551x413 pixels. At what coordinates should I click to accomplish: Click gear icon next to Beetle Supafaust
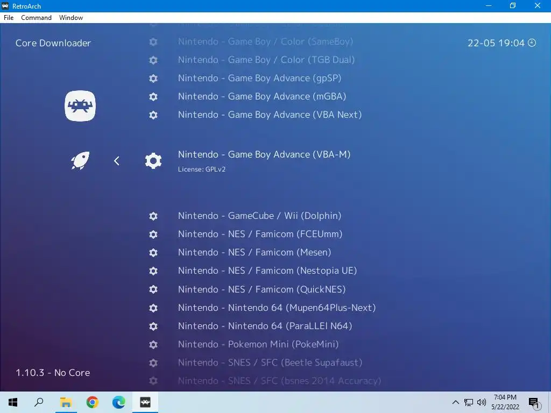click(x=153, y=363)
